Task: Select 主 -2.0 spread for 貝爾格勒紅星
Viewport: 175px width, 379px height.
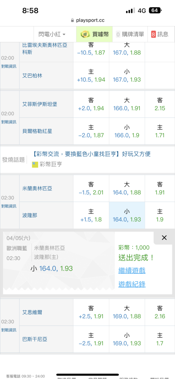Action: 91,131
